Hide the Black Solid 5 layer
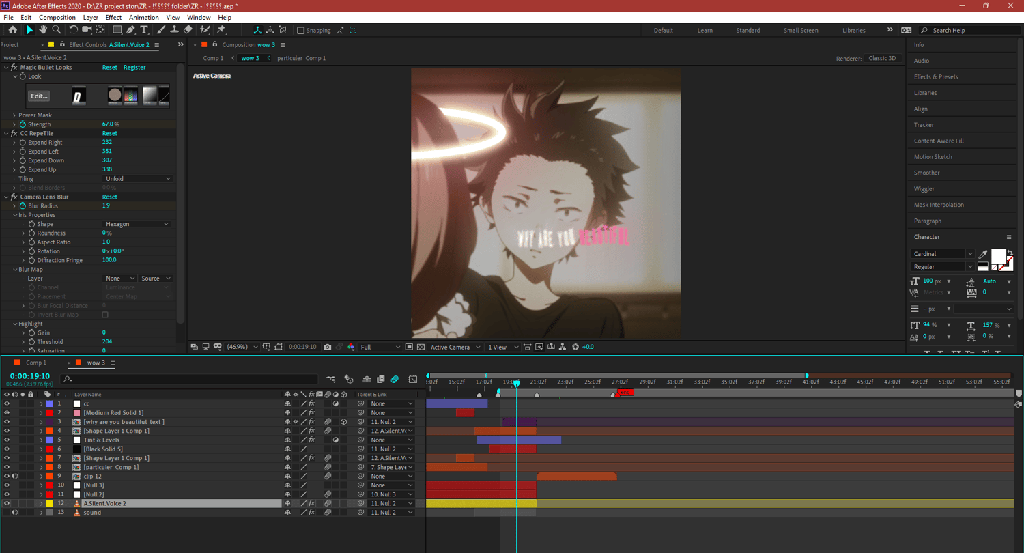 click(x=7, y=449)
